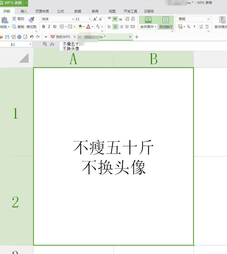
Task: Click the increase font size icon
Action: 95,19
